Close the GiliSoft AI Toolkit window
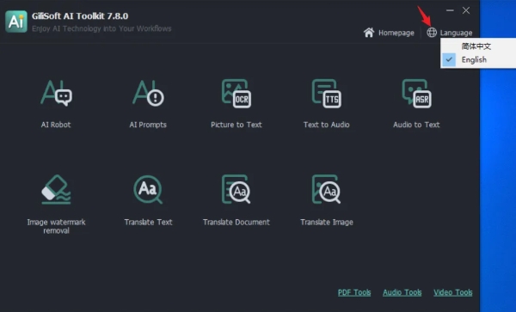This screenshot has width=516, height=312. tap(466, 10)
